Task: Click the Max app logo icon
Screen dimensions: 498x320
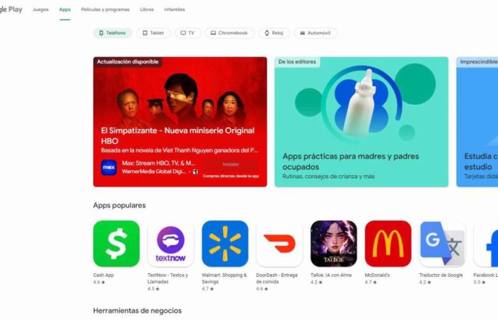Action: (109, 168)
